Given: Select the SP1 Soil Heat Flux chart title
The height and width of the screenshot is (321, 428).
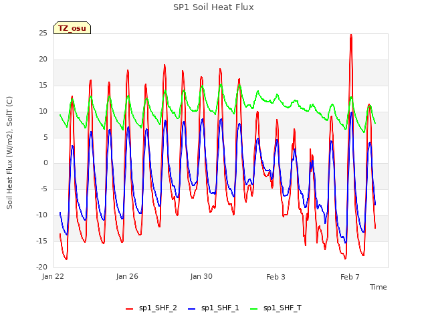Looking at the screenshot, I should [213, 7].
